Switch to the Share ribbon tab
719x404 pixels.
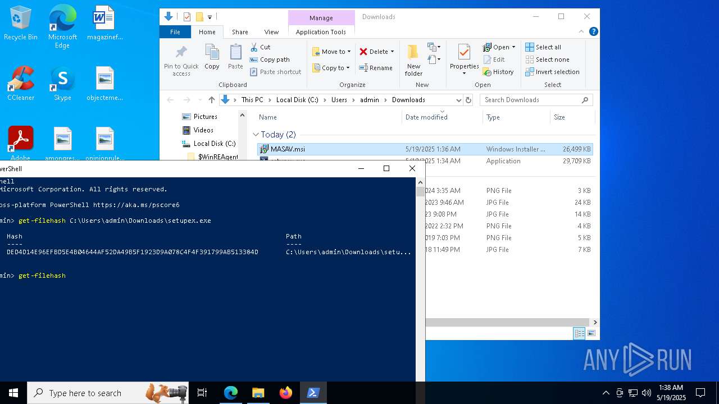[240, 32]
